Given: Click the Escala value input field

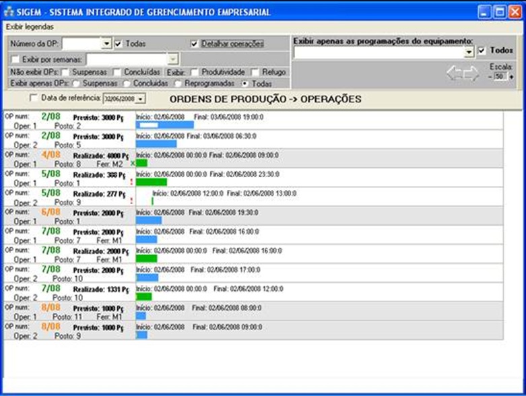Looking at the screenshot, I should click(499, 77).
